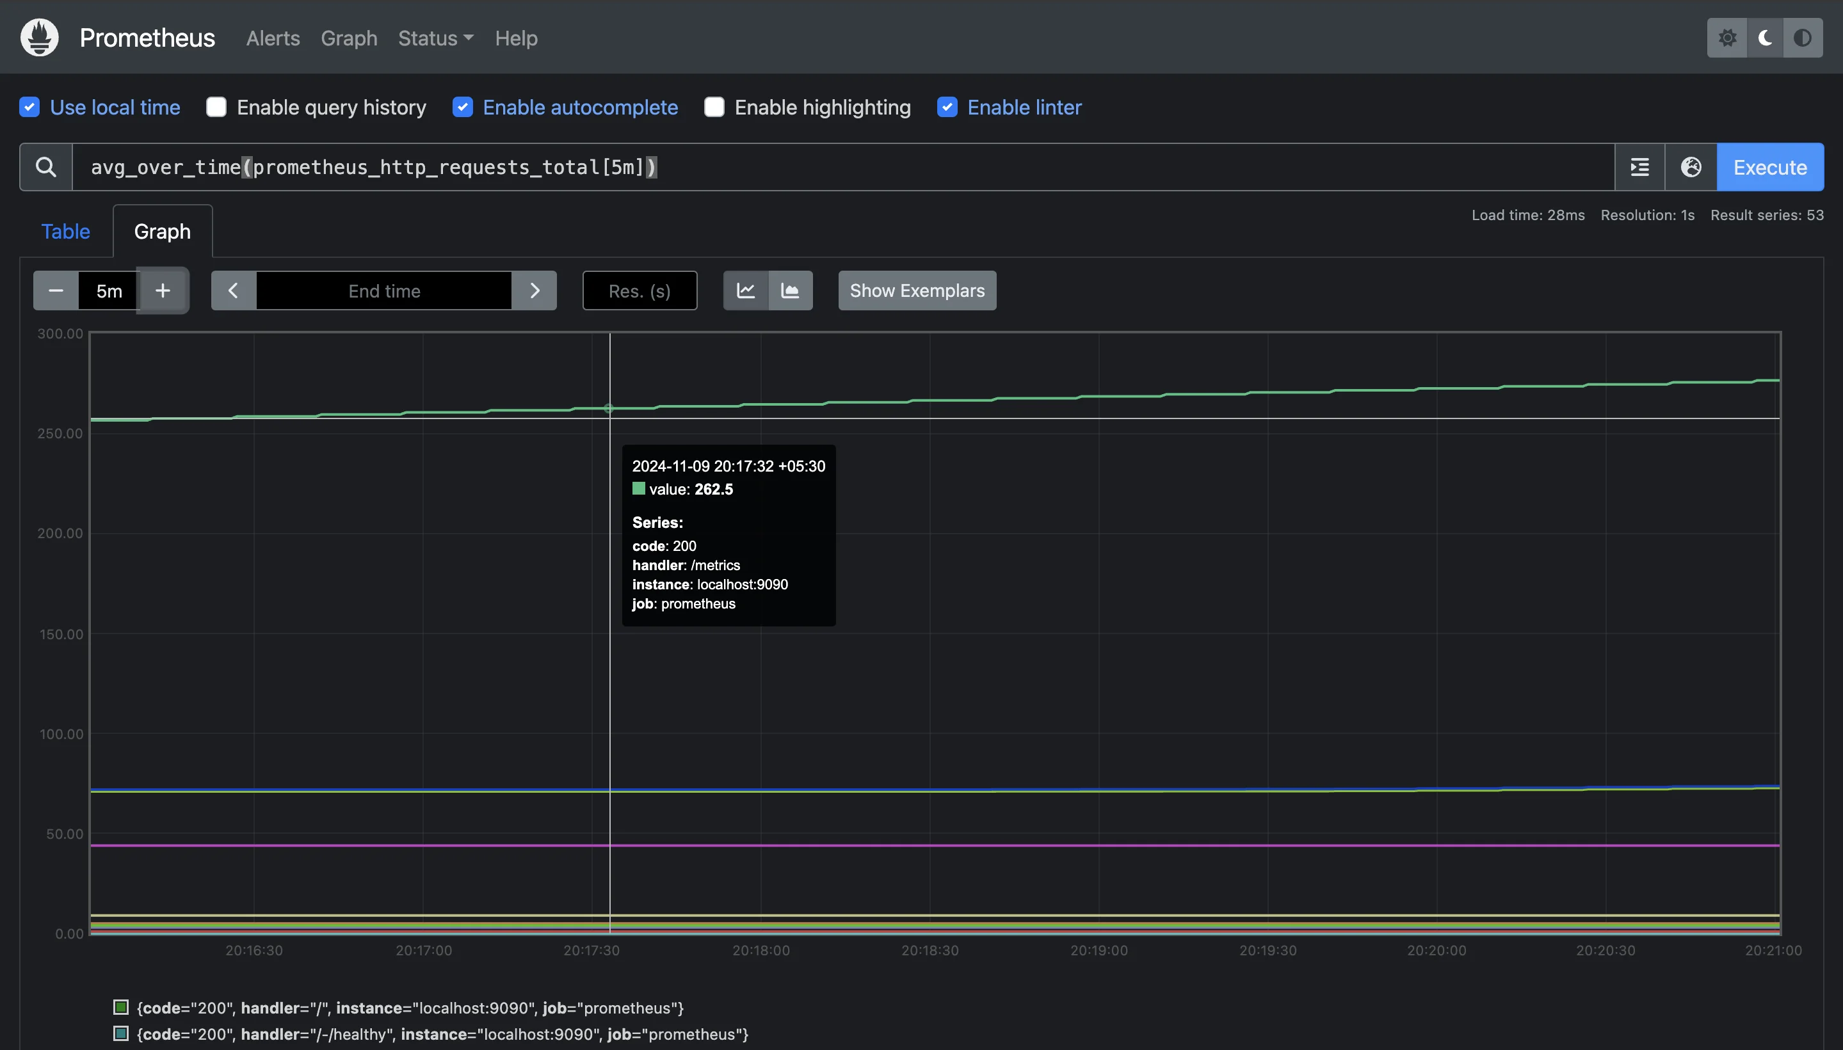This screenshot has height=1050, width=1843.
Task: Open the metrics explorer globe icon
Action: (1691, 166)
